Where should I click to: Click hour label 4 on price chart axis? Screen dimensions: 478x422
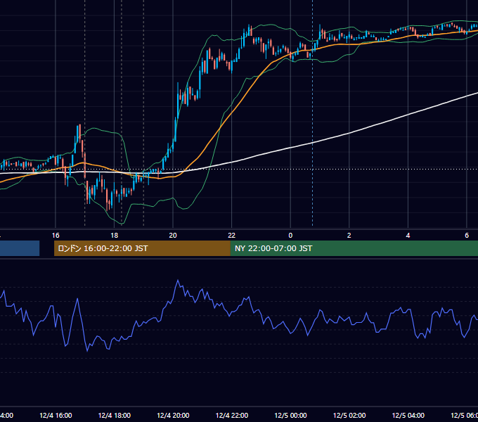[408, 236]
